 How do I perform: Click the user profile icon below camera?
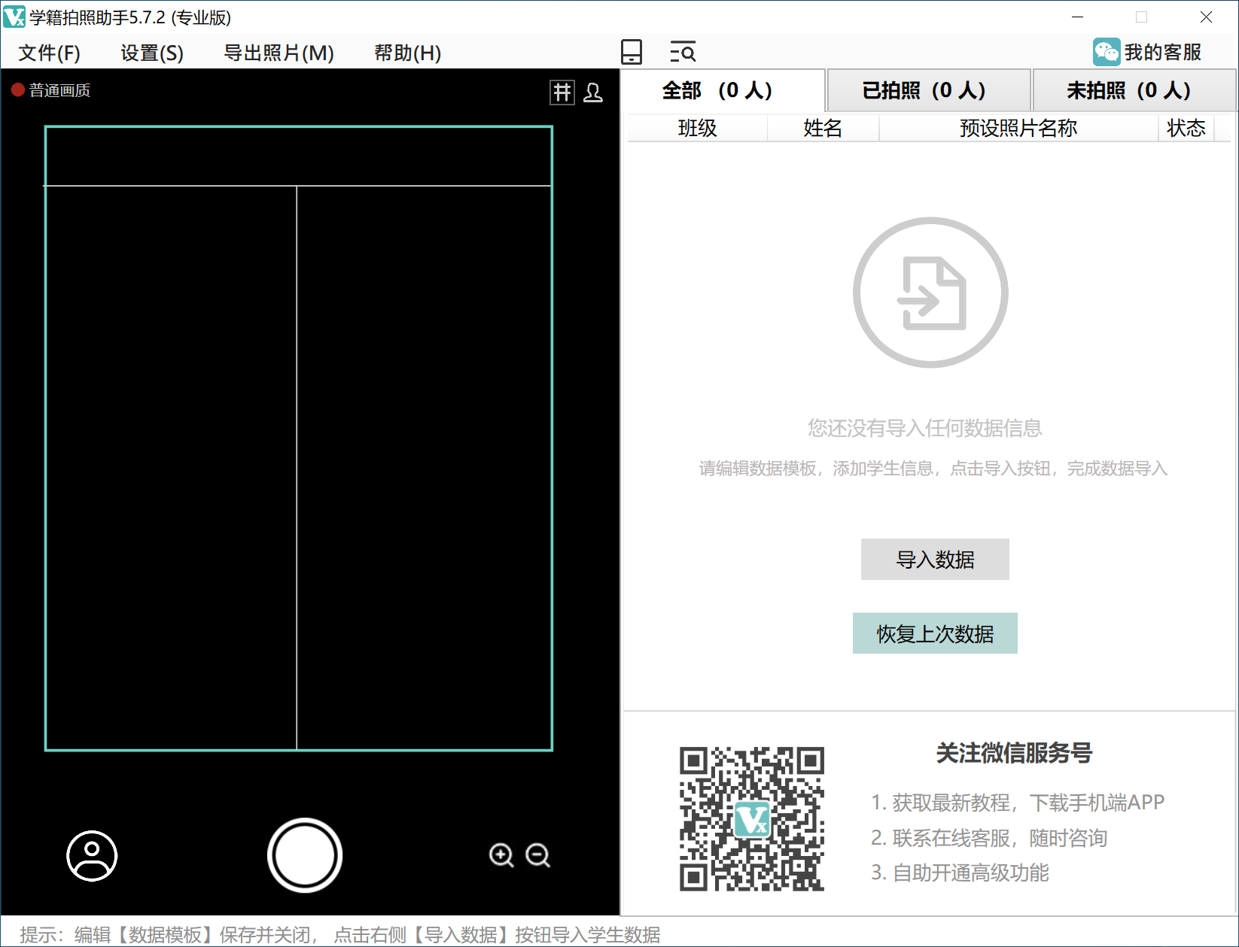[x=92, y=855]
